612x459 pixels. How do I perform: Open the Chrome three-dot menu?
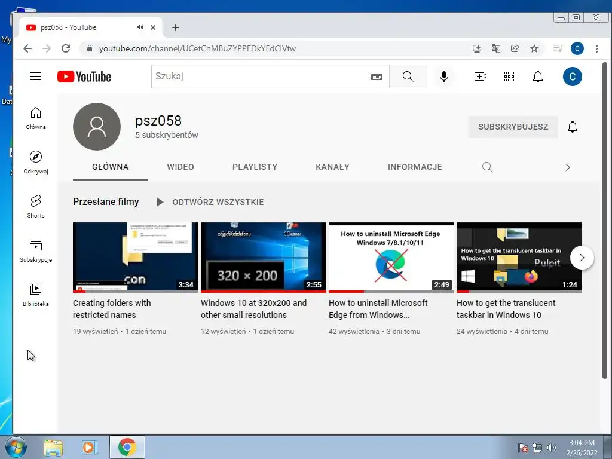[596, 49]
